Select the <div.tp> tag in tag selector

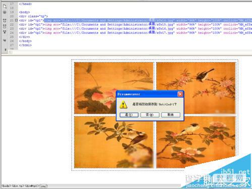click(18, 186)
